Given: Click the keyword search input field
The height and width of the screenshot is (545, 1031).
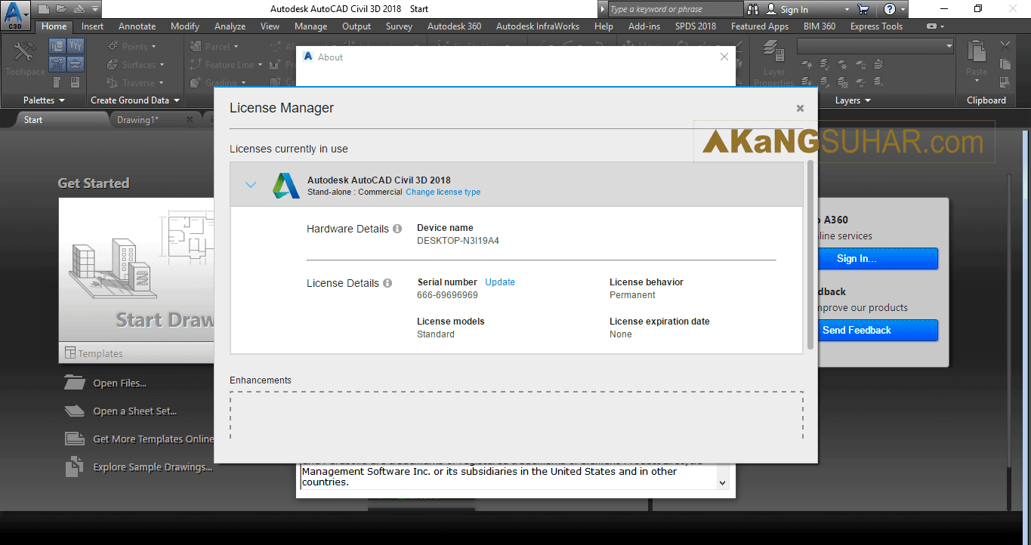Looking at the screenshot, I should 675,9.
